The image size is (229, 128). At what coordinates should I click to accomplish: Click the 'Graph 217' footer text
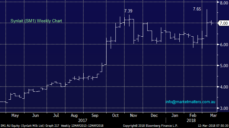(x=52, y=126)
